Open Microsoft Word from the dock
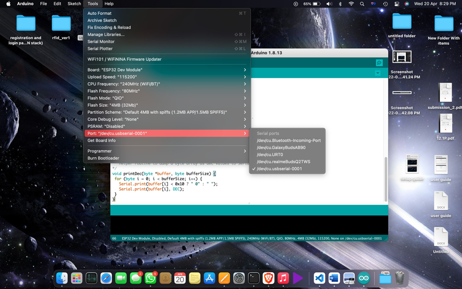The height and width of the screenshot is (289, 462). (334, 278)
